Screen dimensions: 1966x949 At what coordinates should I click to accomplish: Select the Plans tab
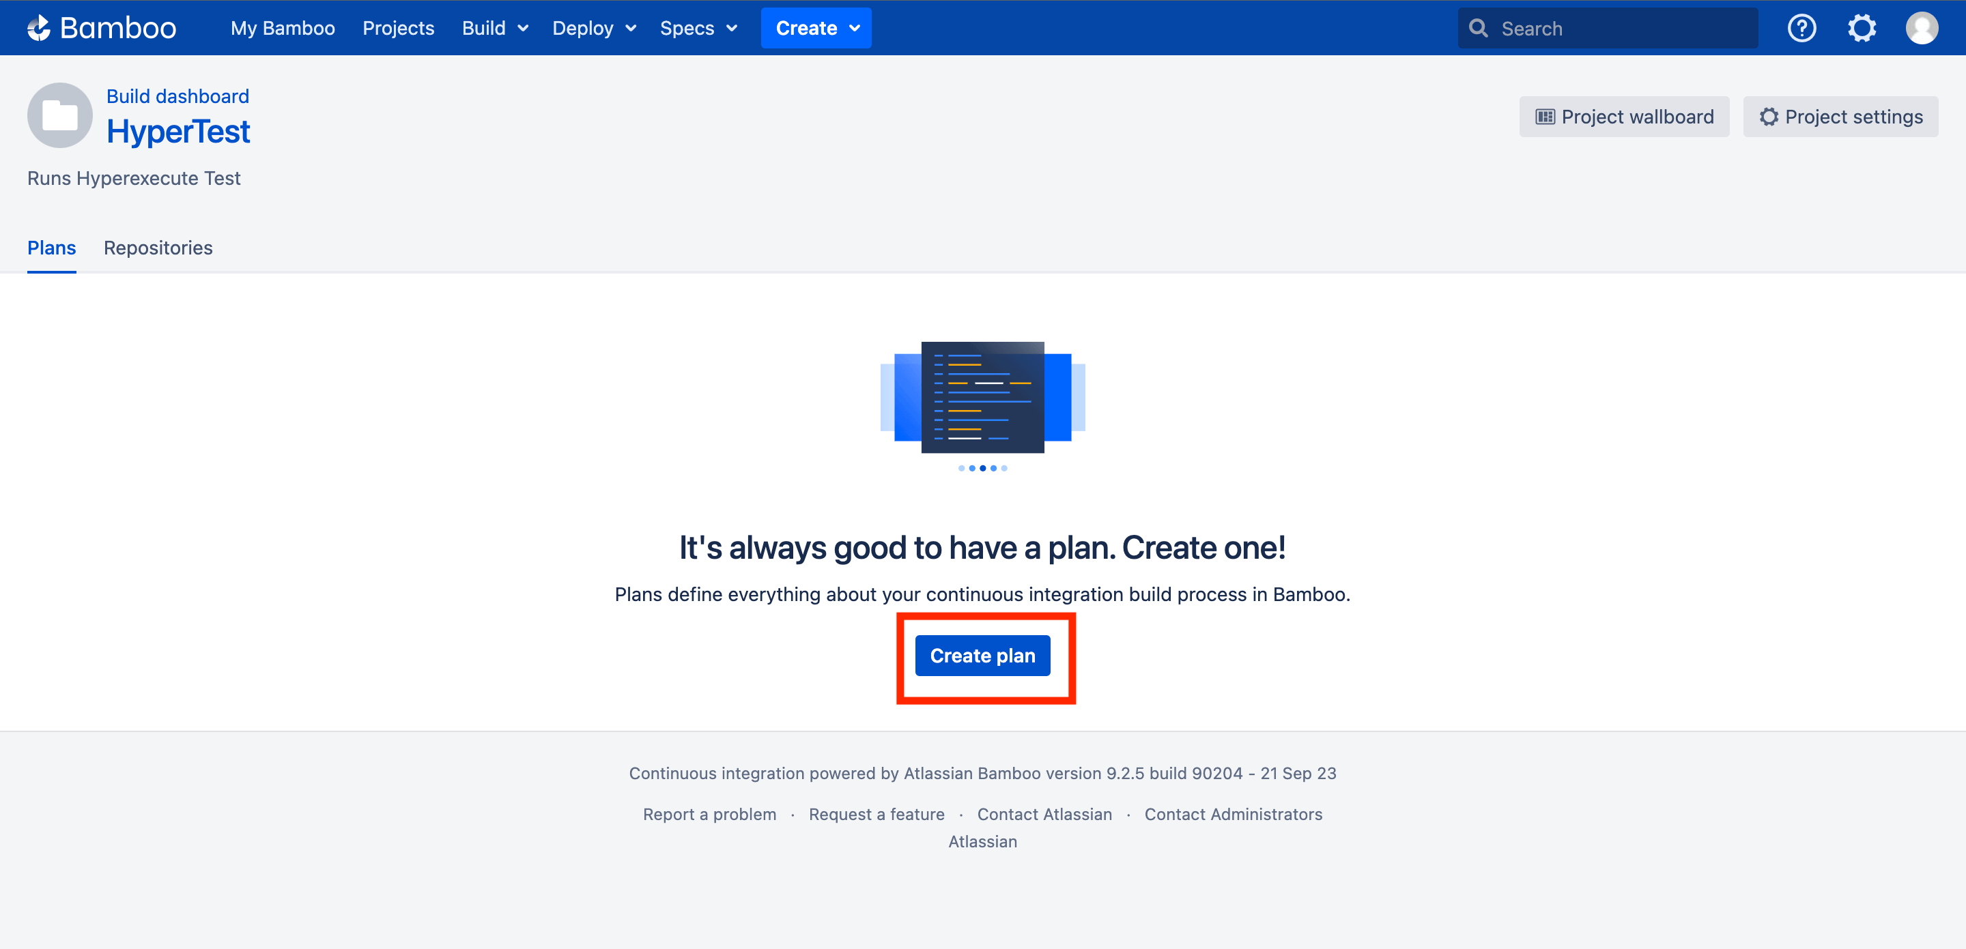[x=51, y=248]
